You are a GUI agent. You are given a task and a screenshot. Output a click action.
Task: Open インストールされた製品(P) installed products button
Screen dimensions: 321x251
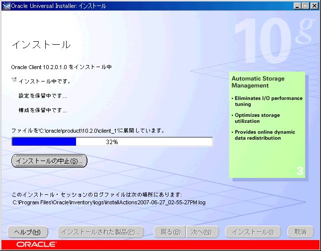(100, 232)
